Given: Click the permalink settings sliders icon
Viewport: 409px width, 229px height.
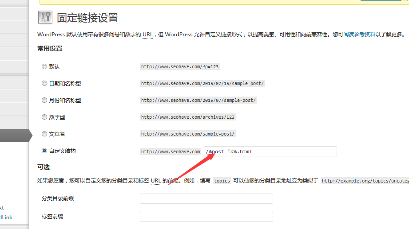Looking at the screenshot, I should (x=45, y=17).
